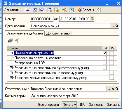The width and height of the screenshot is (122, 109).
Task: Check НУ for Начисление амортизации
Action: coord(112,53)
